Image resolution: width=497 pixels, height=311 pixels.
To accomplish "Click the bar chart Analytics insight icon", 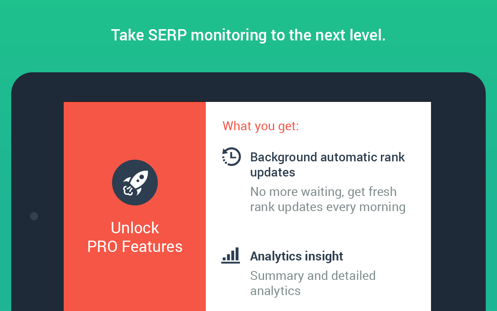I will [231, 256].
